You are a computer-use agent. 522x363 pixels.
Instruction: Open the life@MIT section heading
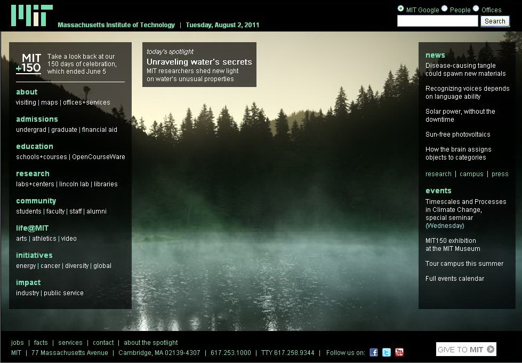coord(33,228)
